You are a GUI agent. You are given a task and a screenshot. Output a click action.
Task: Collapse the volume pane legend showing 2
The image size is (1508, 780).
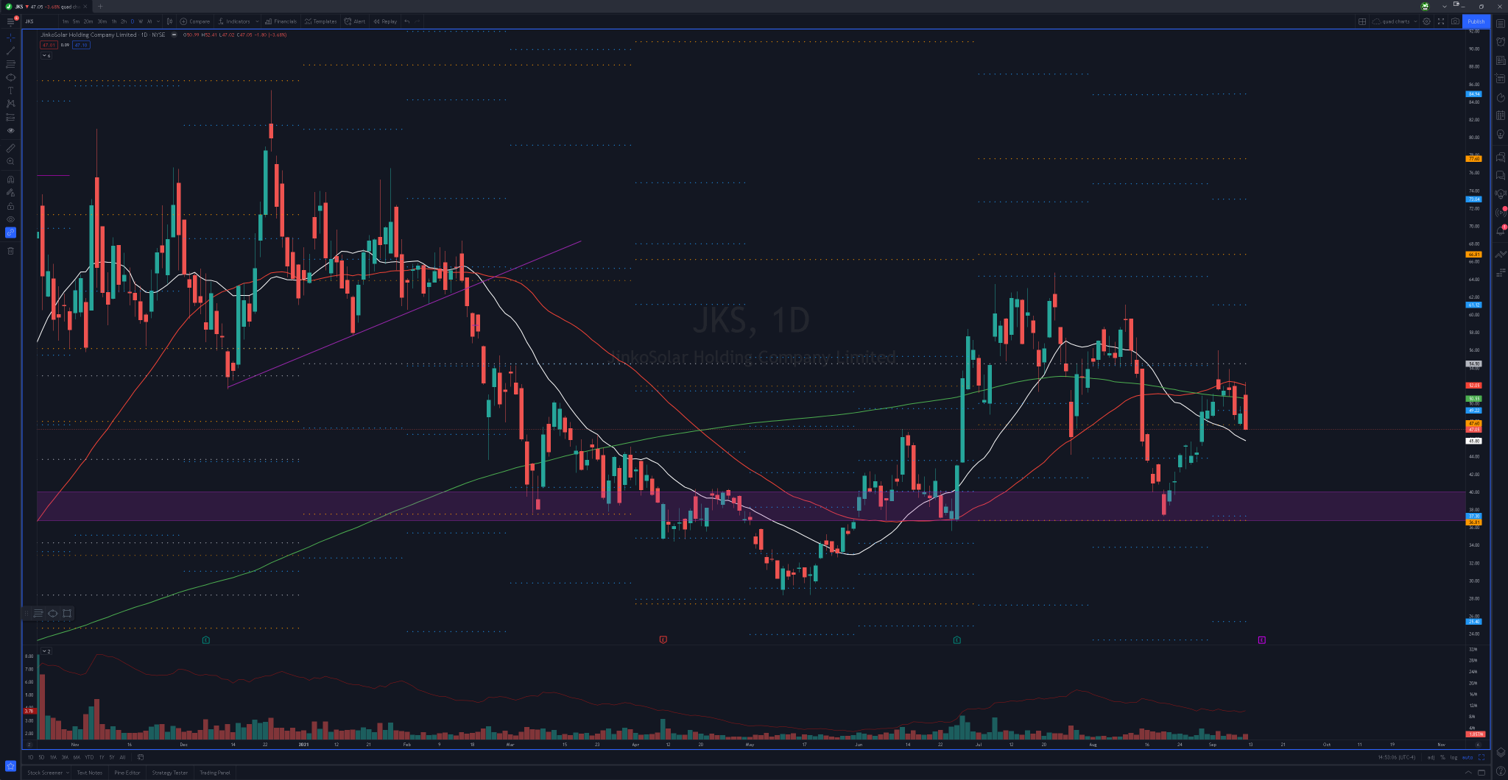click(x=46, y=651)
